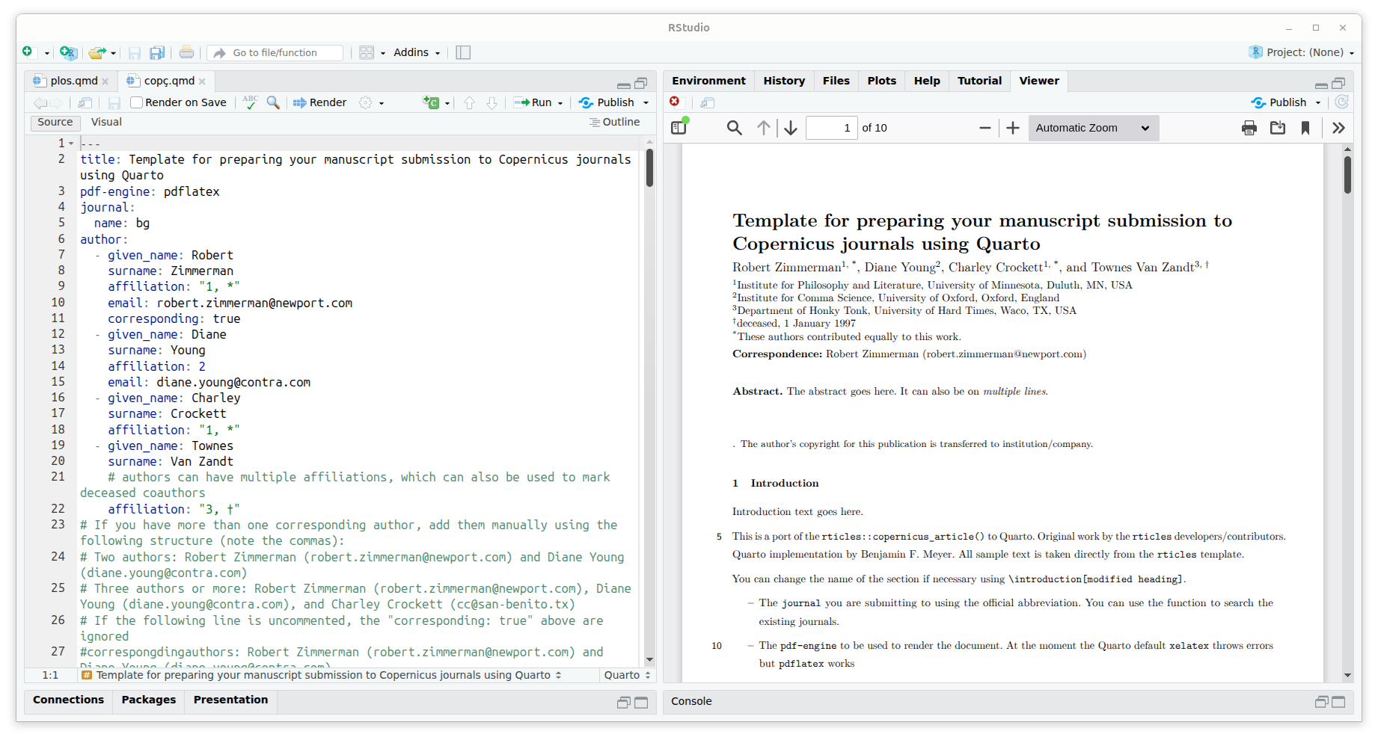Switch to the plos.qmd tab
Screen dimensions: 1378x740
point(74,81)
